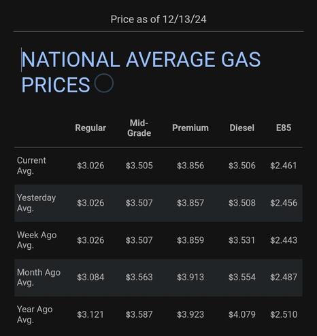Click the NATIONAL AVERAGE GAS PRICES heading
Image resolution: width=317 pixels, height=336 pixels.
141,72
